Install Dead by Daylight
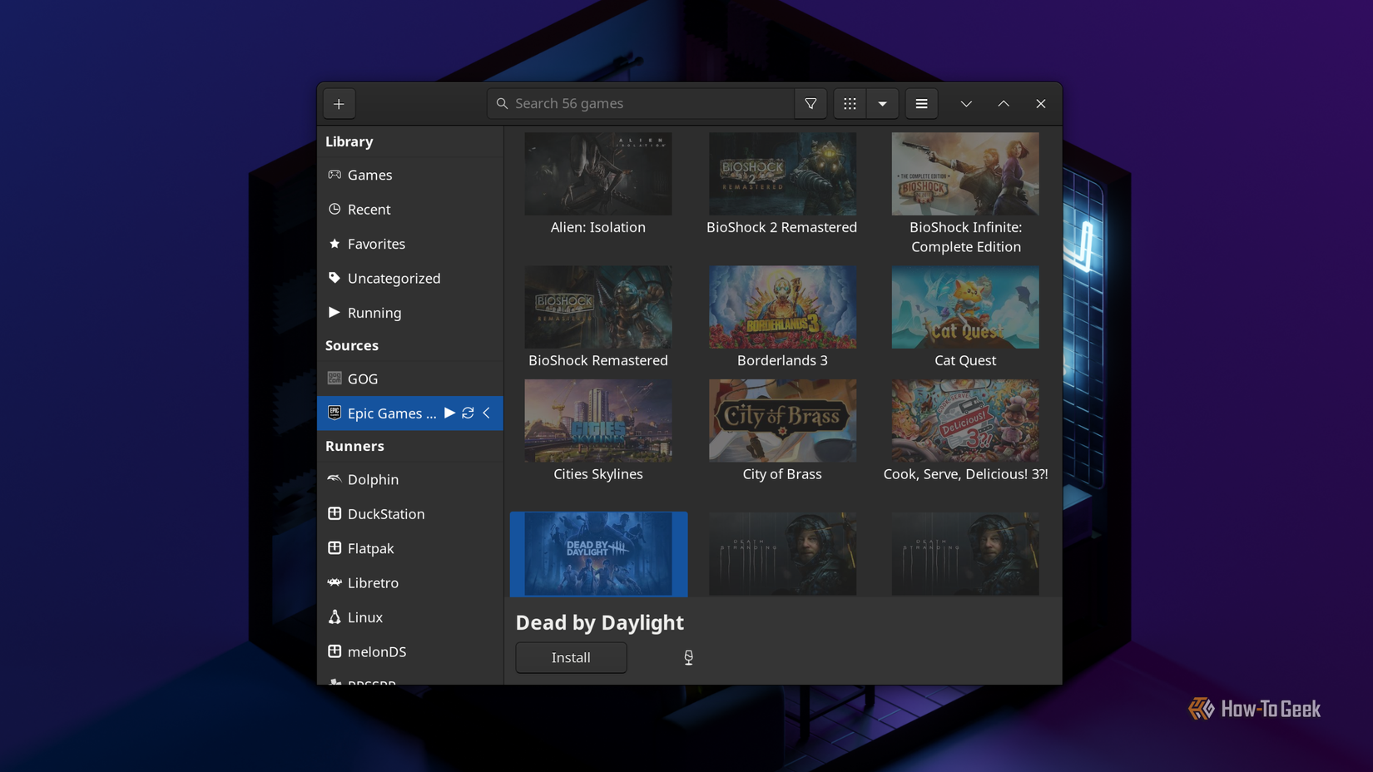This screenshot has height=772, width=1373. point(570,656)
